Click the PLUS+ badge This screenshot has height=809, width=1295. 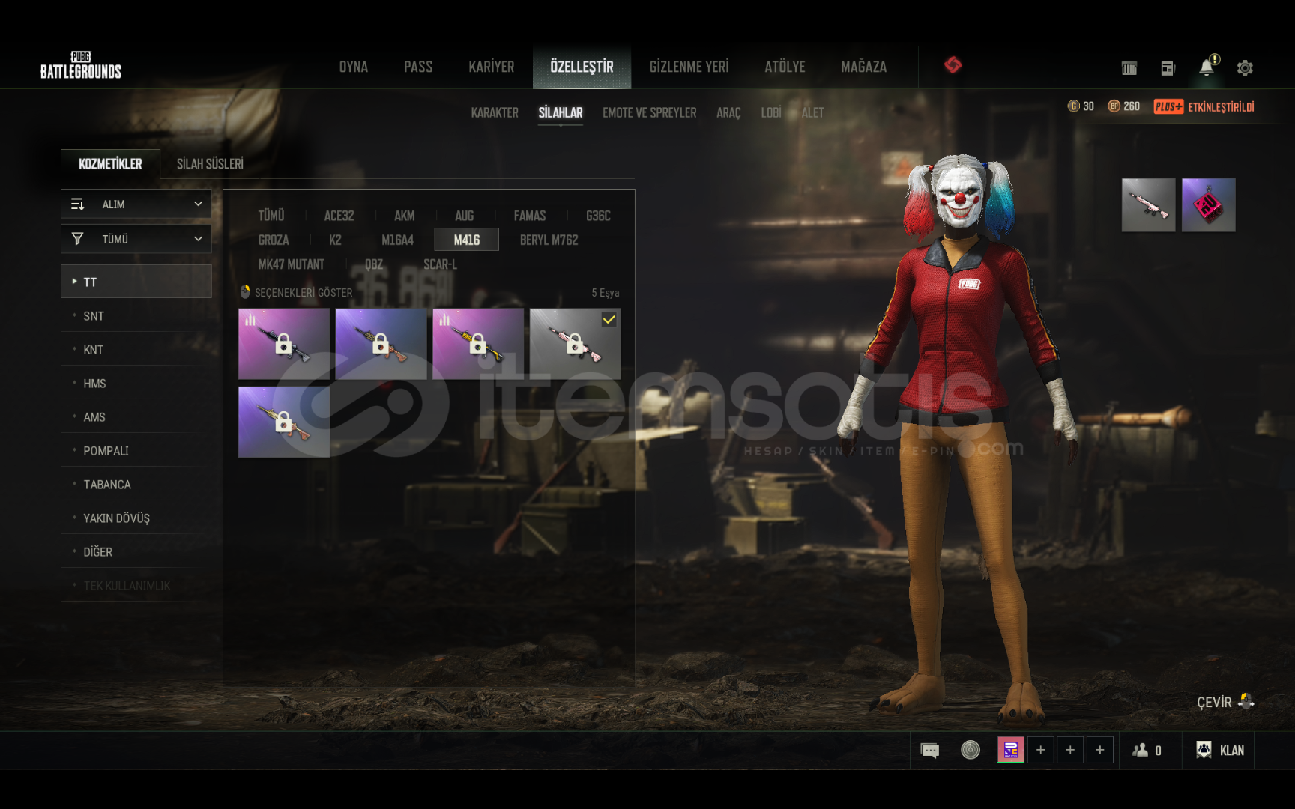coord(1168,106)
